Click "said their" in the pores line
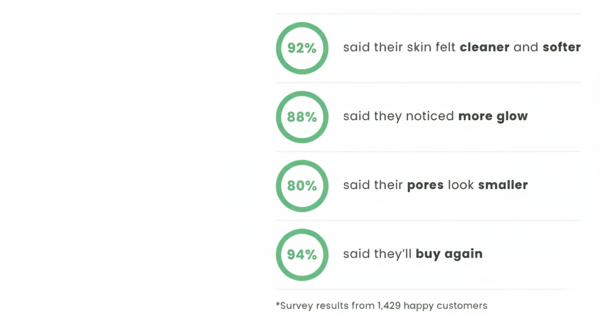Screen dimensions: 600x313 [x=373, y=185]
